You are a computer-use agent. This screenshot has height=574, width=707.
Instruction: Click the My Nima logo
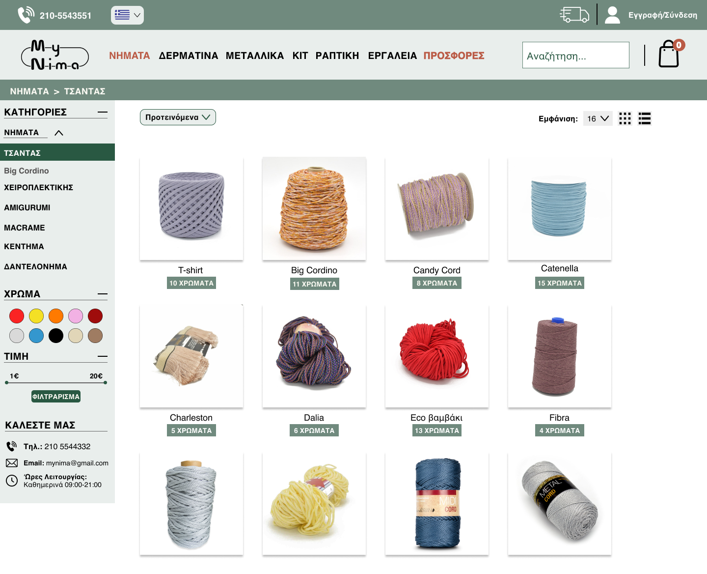54,55
